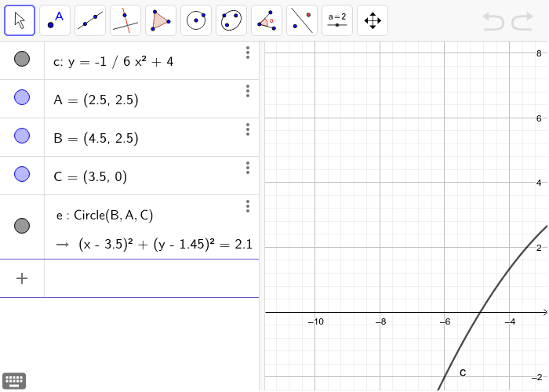Click the y-axis label 4
549x392 pixels.
click(539, 183)
